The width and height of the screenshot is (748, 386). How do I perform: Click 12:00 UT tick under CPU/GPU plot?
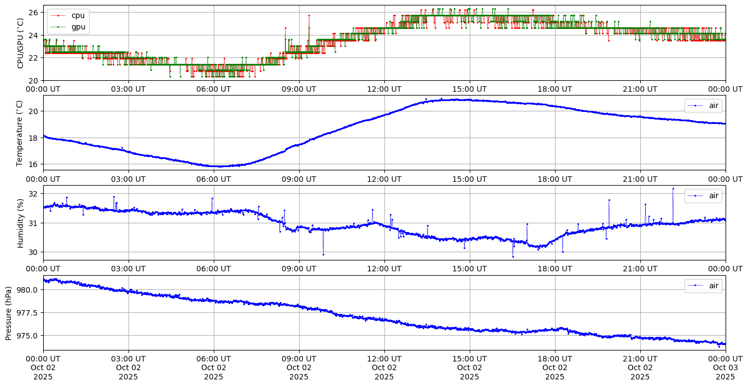coord(384,89)
